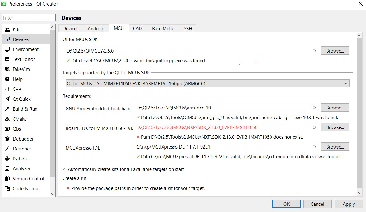
Task: Click the 'Provide the package paths' kit message
Action: click(138, 188)
